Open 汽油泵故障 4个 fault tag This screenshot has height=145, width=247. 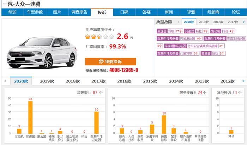pos(179,38)
